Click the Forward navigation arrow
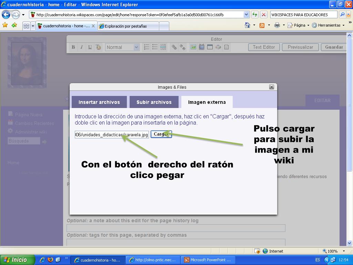 point(16,15)
